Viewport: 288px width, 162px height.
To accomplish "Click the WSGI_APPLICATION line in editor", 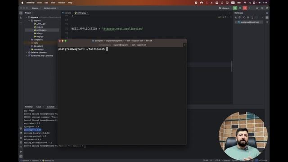I will pyautogui.click(x=107, y=29).
